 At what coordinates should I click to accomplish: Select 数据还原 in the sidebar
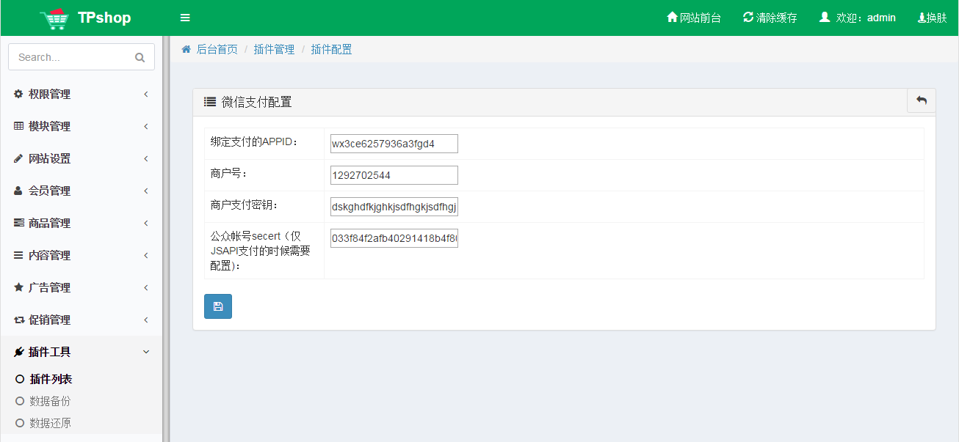click(50, 423)
